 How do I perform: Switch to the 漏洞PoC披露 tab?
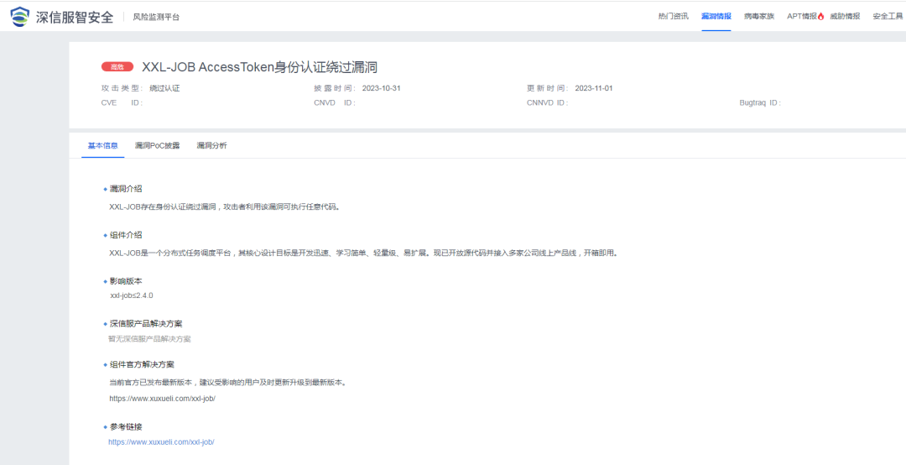(x=157, y=146)
